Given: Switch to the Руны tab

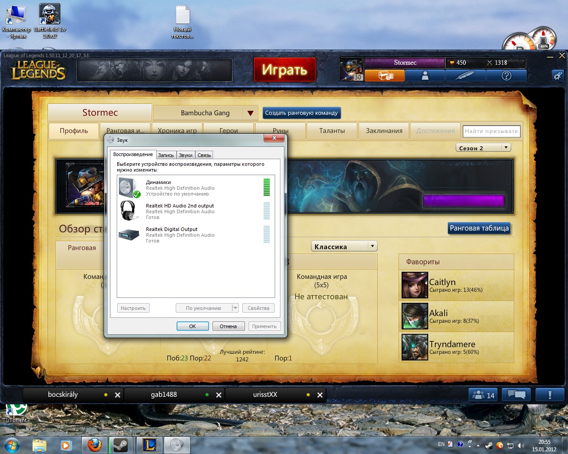Looking at the screenshot, I should (280, 130).
